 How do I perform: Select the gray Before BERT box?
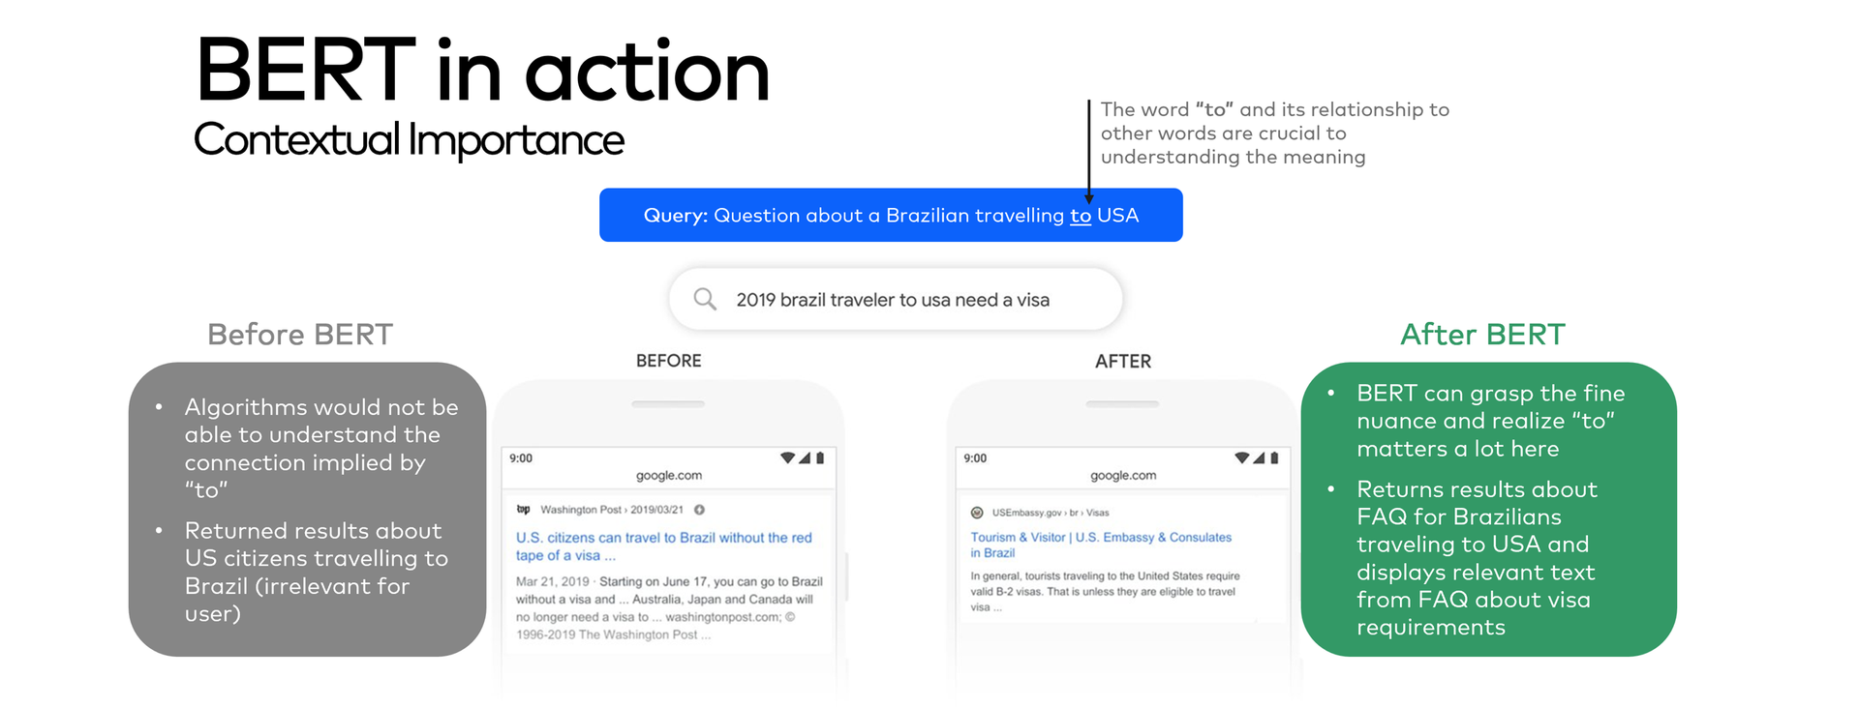(x=307, y=510)
